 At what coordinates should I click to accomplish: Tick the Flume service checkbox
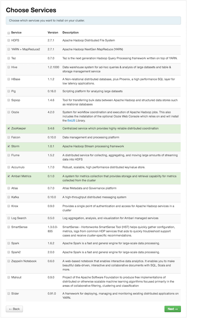(9, 155)
